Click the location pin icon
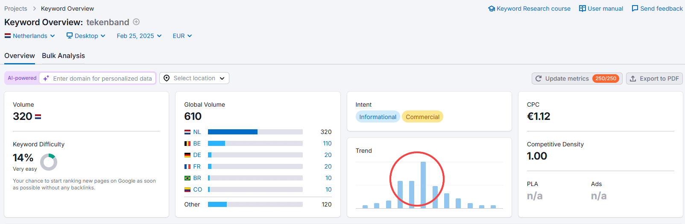Image resolution: width=685 pixels, height=224 pixels. tap(167, 78)
